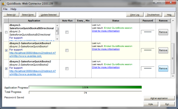Select the SalesforceQuickBooksBiDirectional application checkbox

6,32
